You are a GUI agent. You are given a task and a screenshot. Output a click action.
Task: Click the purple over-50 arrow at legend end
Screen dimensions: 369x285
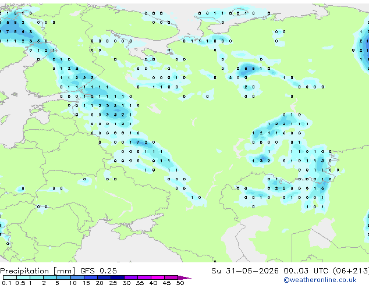pyautogui.click(x=184, y=277)
